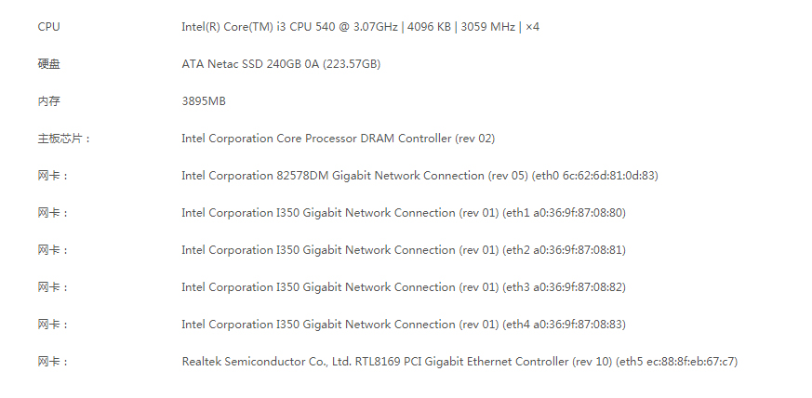The width and height of the screenshot is (812, 398).
Task: Select the Realtek RTL8169 Ethernet Controller entry
Action: coord(459,362)
